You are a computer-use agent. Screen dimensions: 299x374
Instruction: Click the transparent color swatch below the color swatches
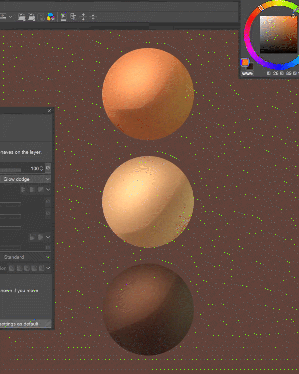pyautogui.click(x=247, y=74)
